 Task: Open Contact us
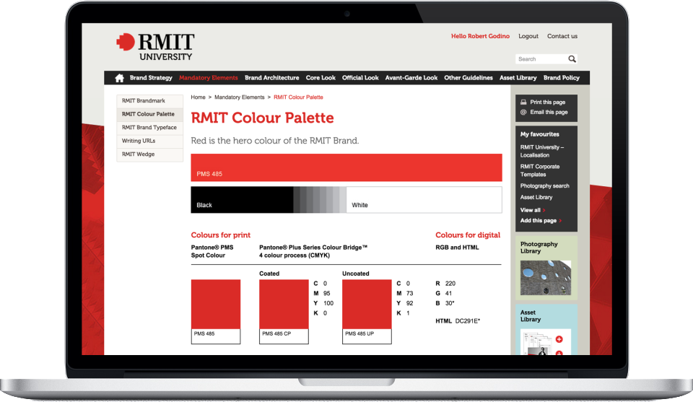(562, 36)
